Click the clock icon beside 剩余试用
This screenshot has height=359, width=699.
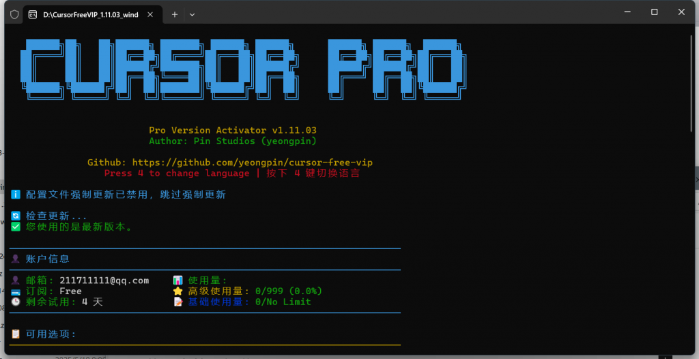[x=16, y=302]
